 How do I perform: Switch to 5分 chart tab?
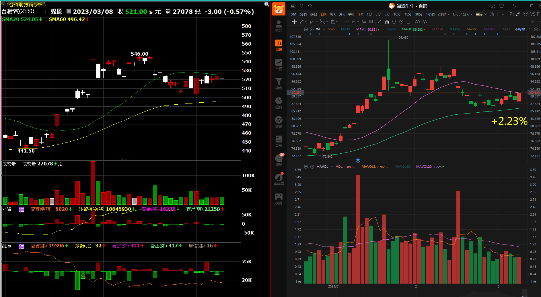tap(387, 14)
